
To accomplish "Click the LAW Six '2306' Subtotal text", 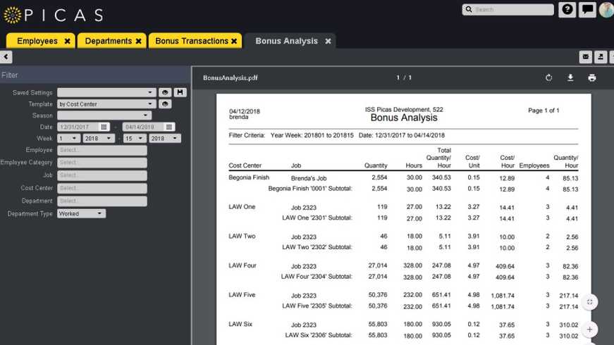I will point(319,335).
